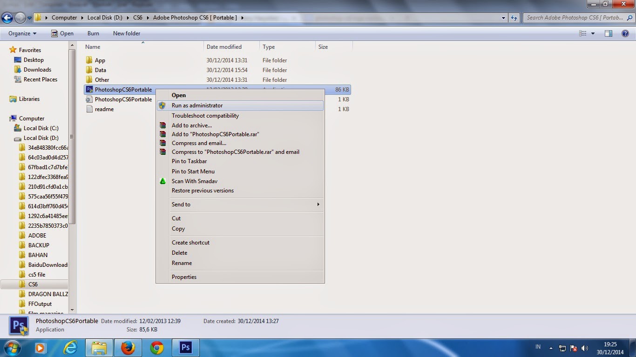Open Google Chrome from the taskbar
Viewport: 636px width, 357px height.
[157, 348]
